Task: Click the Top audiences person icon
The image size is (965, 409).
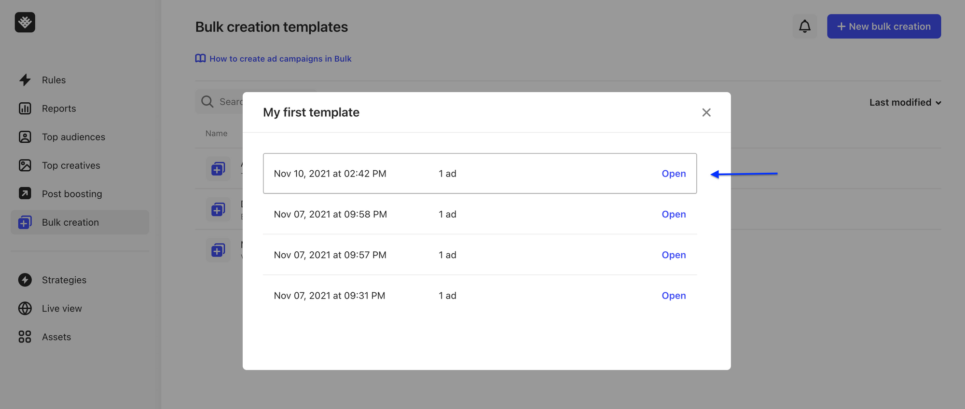Action: 25,137
